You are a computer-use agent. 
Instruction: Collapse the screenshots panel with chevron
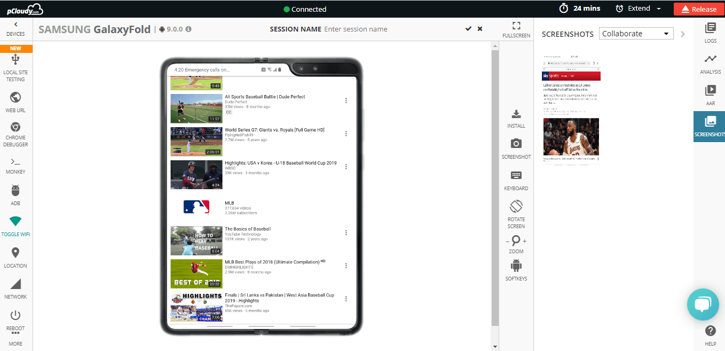683,34
